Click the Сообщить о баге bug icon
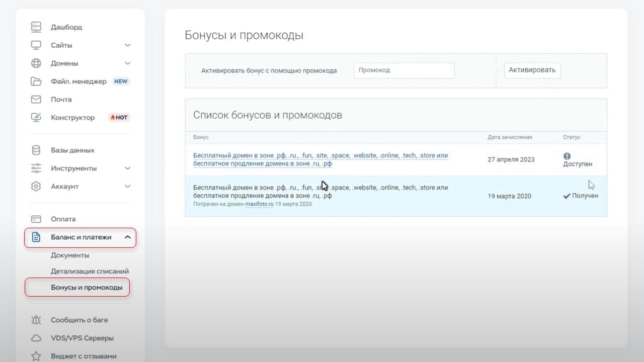Image resolution: width=644 pixels, height=362 pixels. click(x=36, y=320)
